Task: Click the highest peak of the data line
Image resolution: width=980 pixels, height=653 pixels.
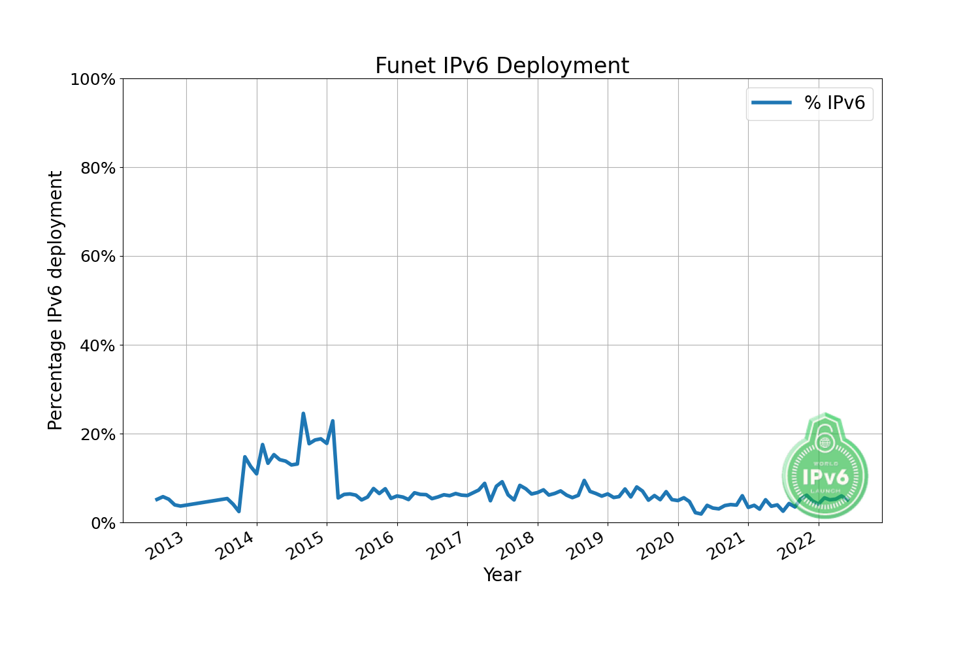Action: 303,413
